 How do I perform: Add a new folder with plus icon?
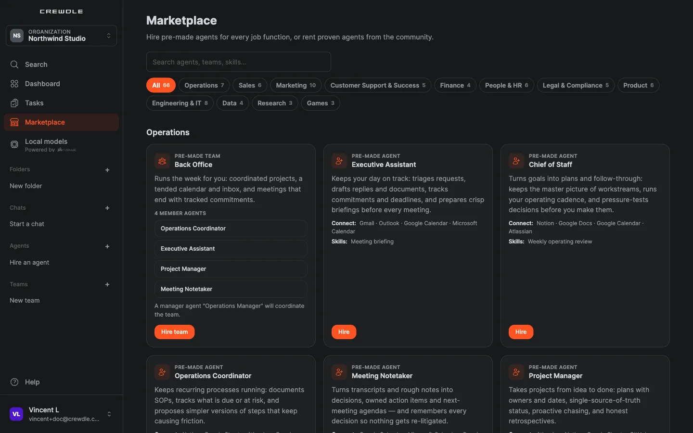point(107,170)
